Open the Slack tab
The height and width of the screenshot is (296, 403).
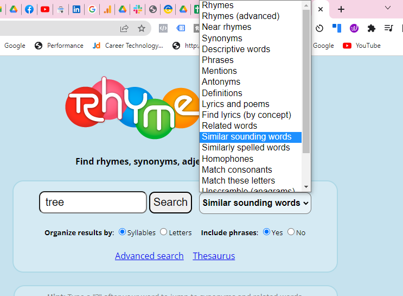[138, 10]
